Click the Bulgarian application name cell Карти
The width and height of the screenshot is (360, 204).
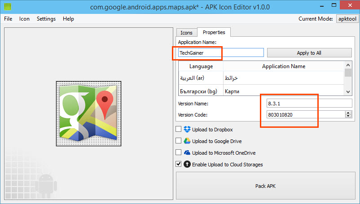tap(284, 91)
